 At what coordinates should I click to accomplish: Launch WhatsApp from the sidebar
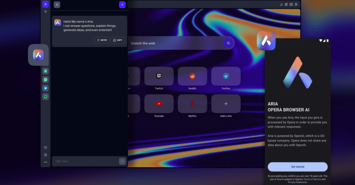pyautogui.click(x=46, y=80)
